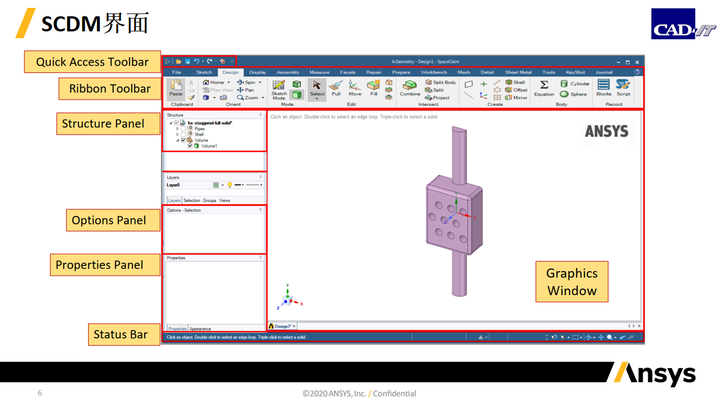Screen dimensions: 718x404
Task: Switch to the Display ribbon tab
Action: click(x=257, y=72)
